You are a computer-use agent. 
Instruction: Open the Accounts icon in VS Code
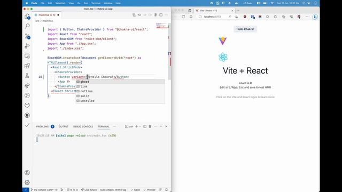click(x=27, y=173)
